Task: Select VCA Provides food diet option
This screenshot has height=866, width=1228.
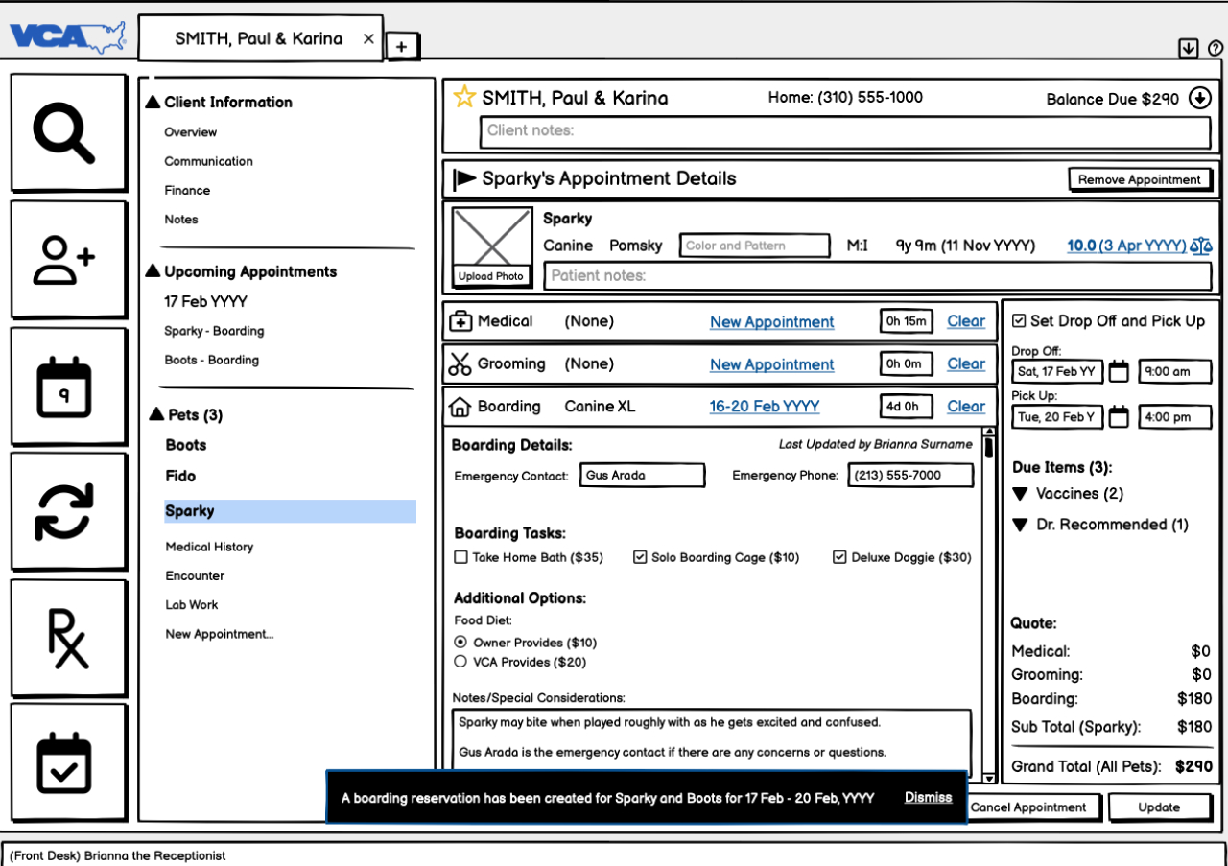Action: [460, 662]
